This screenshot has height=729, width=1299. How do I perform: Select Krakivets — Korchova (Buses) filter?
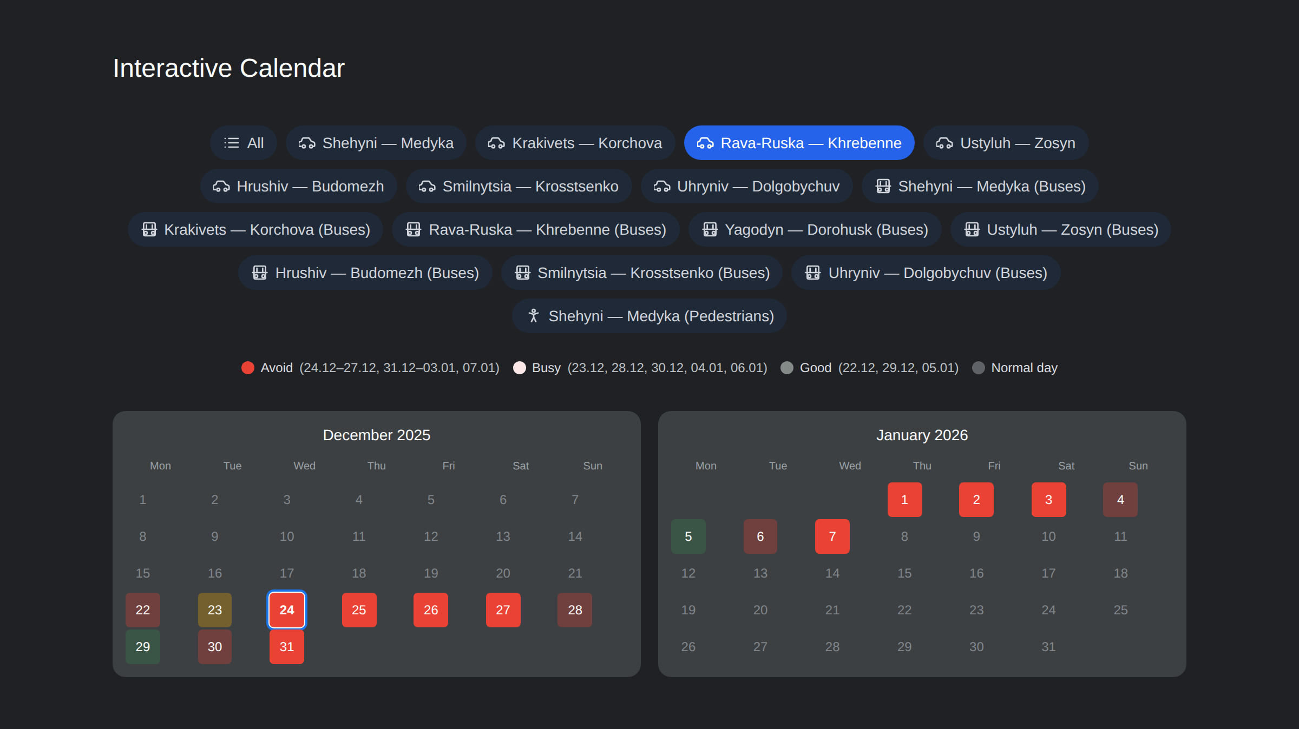[x=255, y=229]
